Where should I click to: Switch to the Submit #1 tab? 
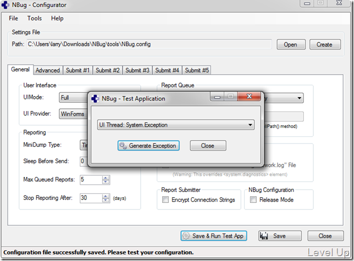[x=78, y=70]
